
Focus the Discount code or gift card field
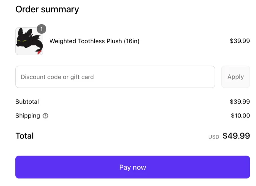pyautogui.click(x=115, y=77)
